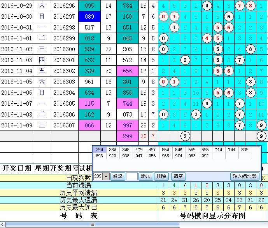Image resolution: width=268 pixels, height=228 pixels.
Task: Click the 星期 column header
Action: coord(42,169)
